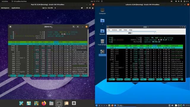Select the htop process row in Pop!_OS htop

coord(47,50)
